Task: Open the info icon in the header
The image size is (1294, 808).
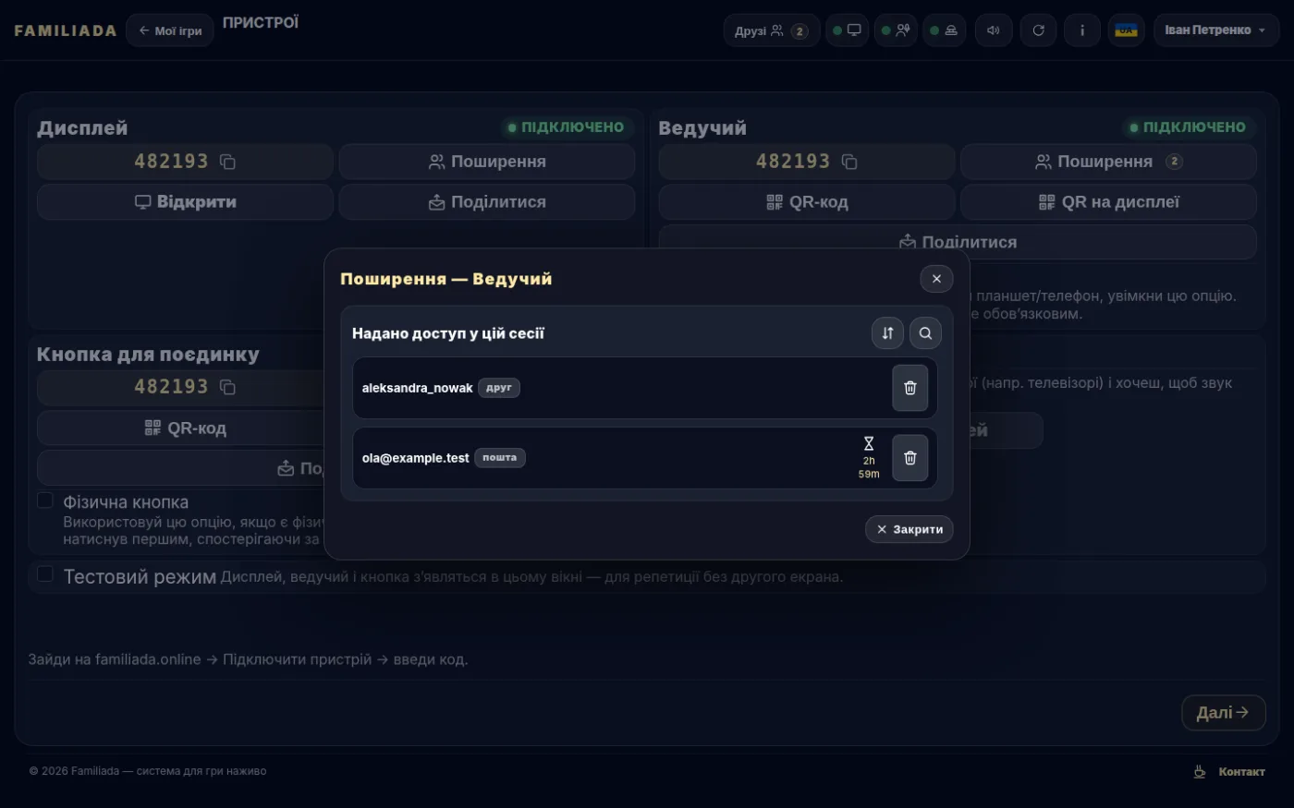Action: pos(1082,30)
